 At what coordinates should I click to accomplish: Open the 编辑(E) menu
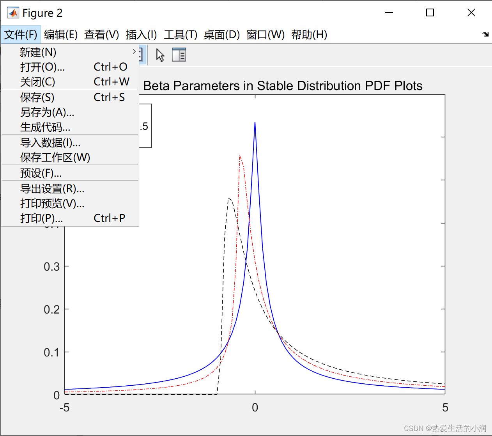coord(61,35)
